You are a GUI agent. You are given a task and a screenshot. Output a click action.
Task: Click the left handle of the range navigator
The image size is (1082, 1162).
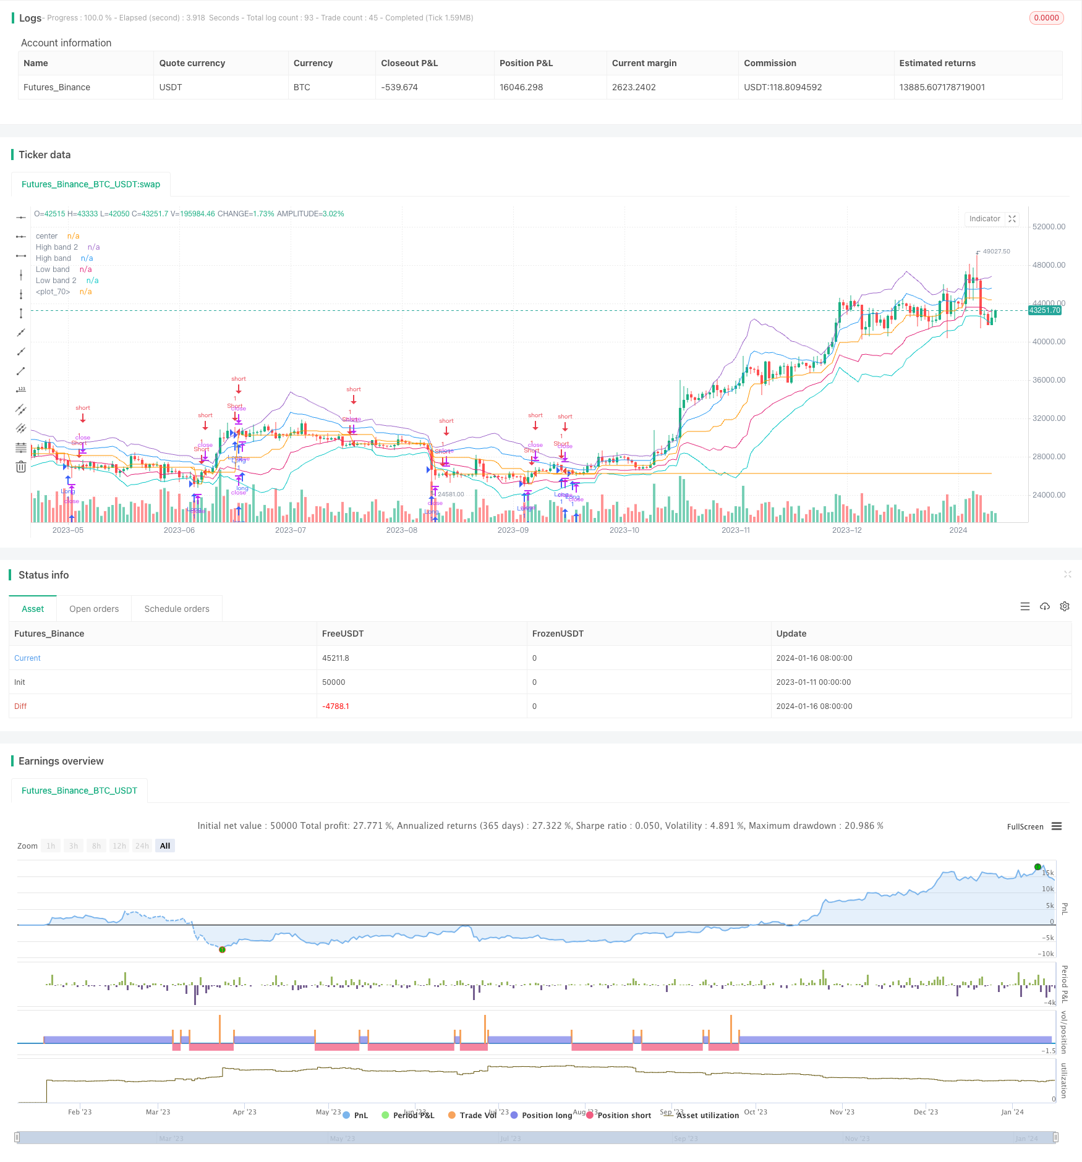[17, 1137]
